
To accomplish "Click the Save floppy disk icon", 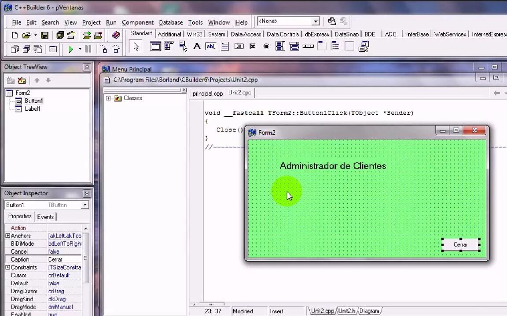I will tap(44, 35).
